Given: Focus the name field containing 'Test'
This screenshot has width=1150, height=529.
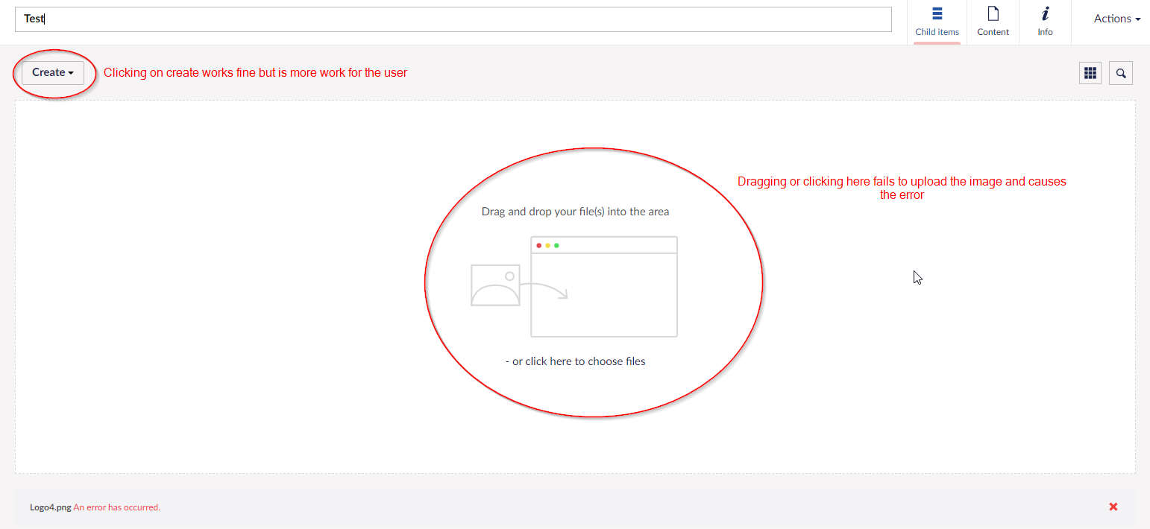Looking at the screenshot, I should click(x=453, y=19).
